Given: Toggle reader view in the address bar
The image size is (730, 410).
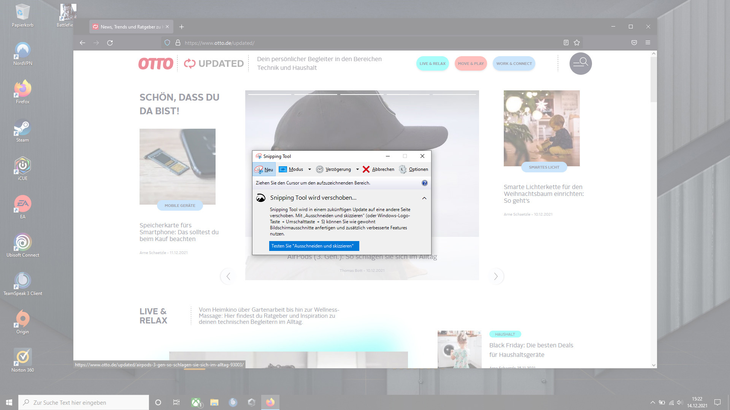Looking at the screenshot, I should tap(565, 43).
